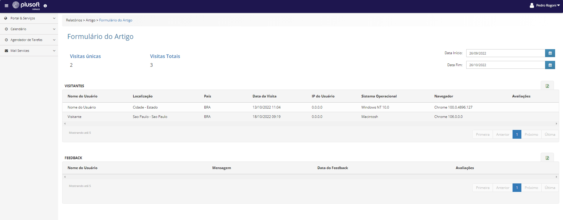563x220 pixels.
Task: Sort Visitantes by País column
Action: [x=208, y=96]
